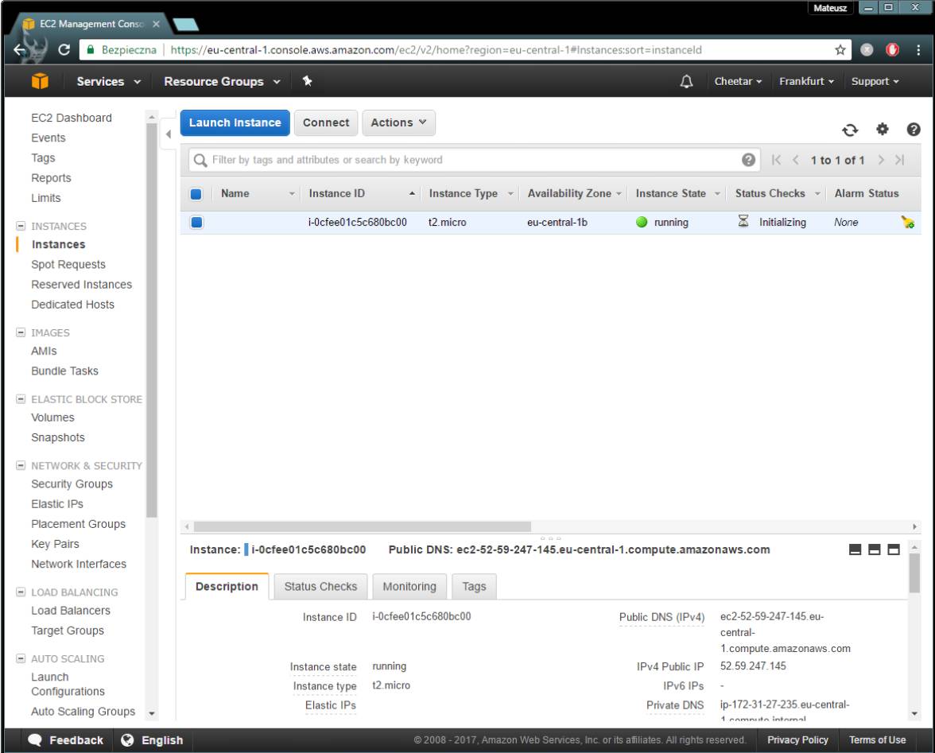The image size is (935, 753).
Task: Expand the Services menu
Action: [108, 82]
